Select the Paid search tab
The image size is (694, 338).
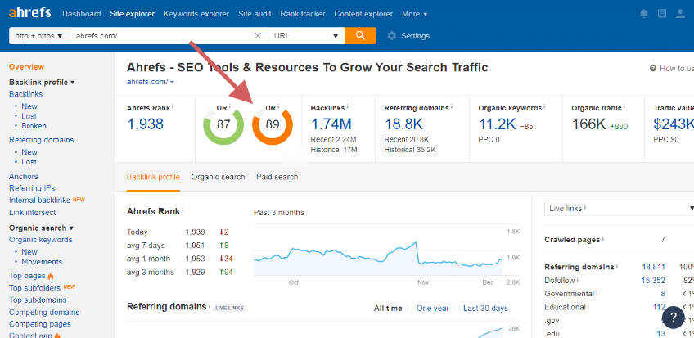(x=277, y=177)
